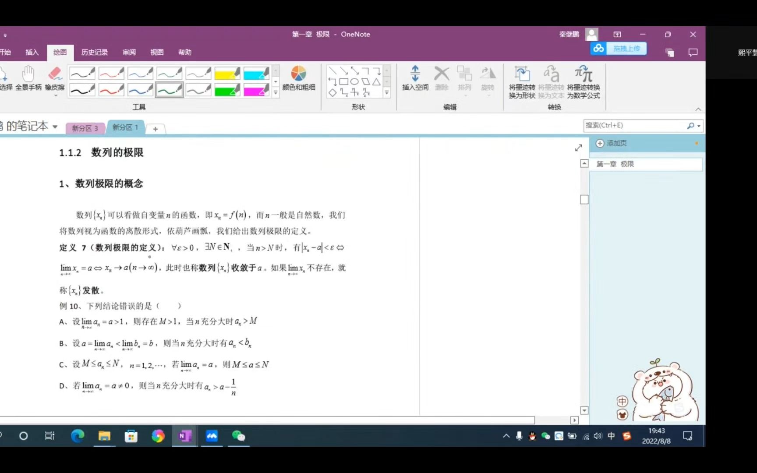Open the 视图 ribbon tab
This screenshot has width=757, height=473.
[x=156, y=52]
